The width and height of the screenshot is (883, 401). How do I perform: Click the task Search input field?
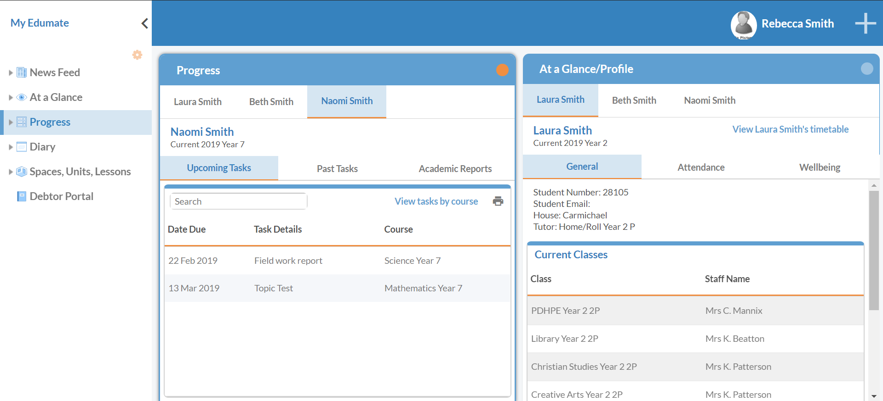point(238,201)
